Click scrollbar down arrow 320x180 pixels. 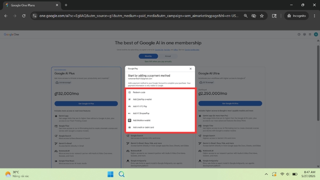pyautogui.click(x=318, y=166)
